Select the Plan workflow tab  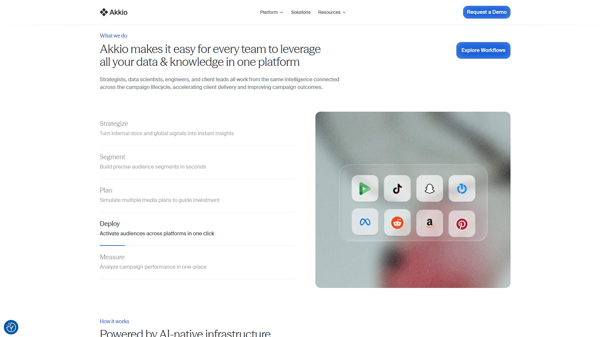coord(197,196)
